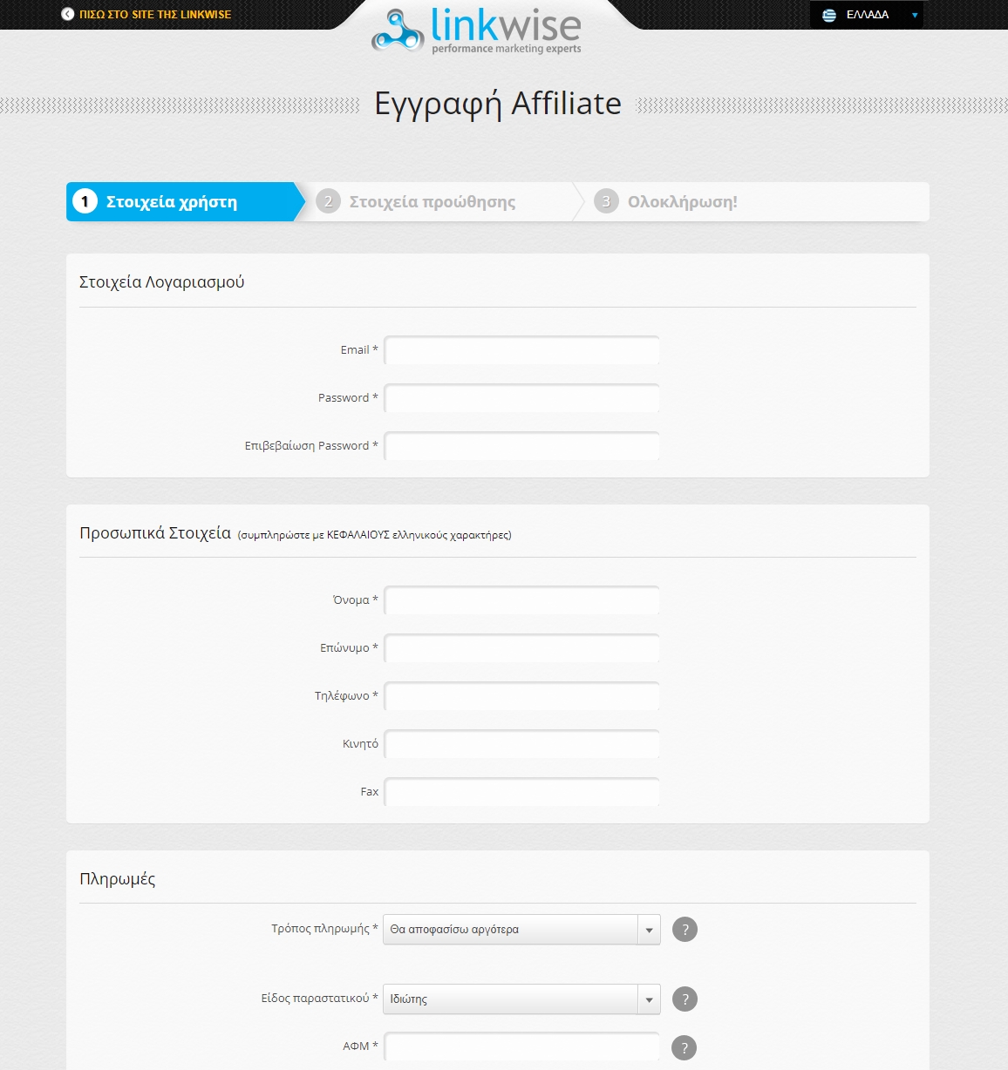Image resolution: width=1008 pixels, height=1070 pixels.
Task: Expand the ΕΛΛΑΔΑ country selector
Action: pos(912,14)
